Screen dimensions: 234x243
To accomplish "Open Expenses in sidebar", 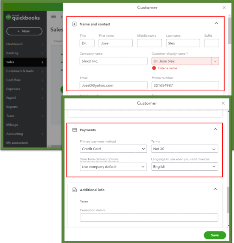I will [x=13, y=89].
